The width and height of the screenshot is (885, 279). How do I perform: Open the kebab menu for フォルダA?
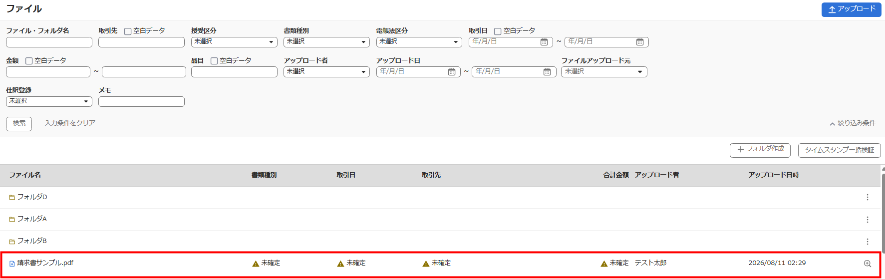coord(868,220)
